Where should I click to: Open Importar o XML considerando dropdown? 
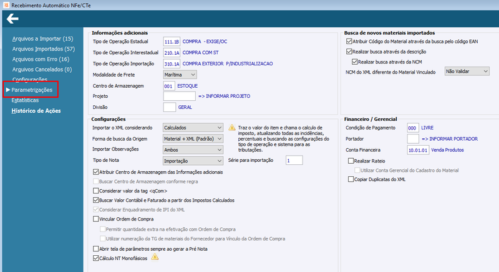(193, 128)
